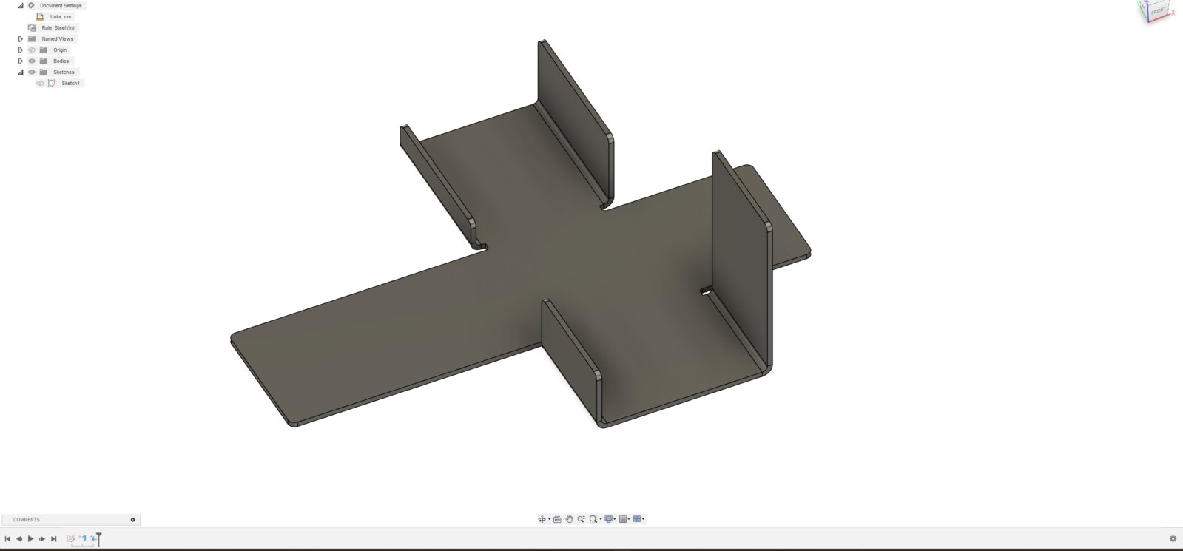Expand the Bodies folder
Viewport: 1183px width, 551px height.
pyautogui.click(x=21, y=61)
